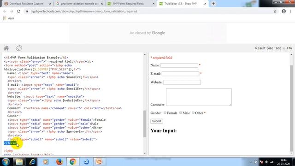Click the value="other" radio code line
The height and width of the screenshot is (166, 295).
(55, 128)
